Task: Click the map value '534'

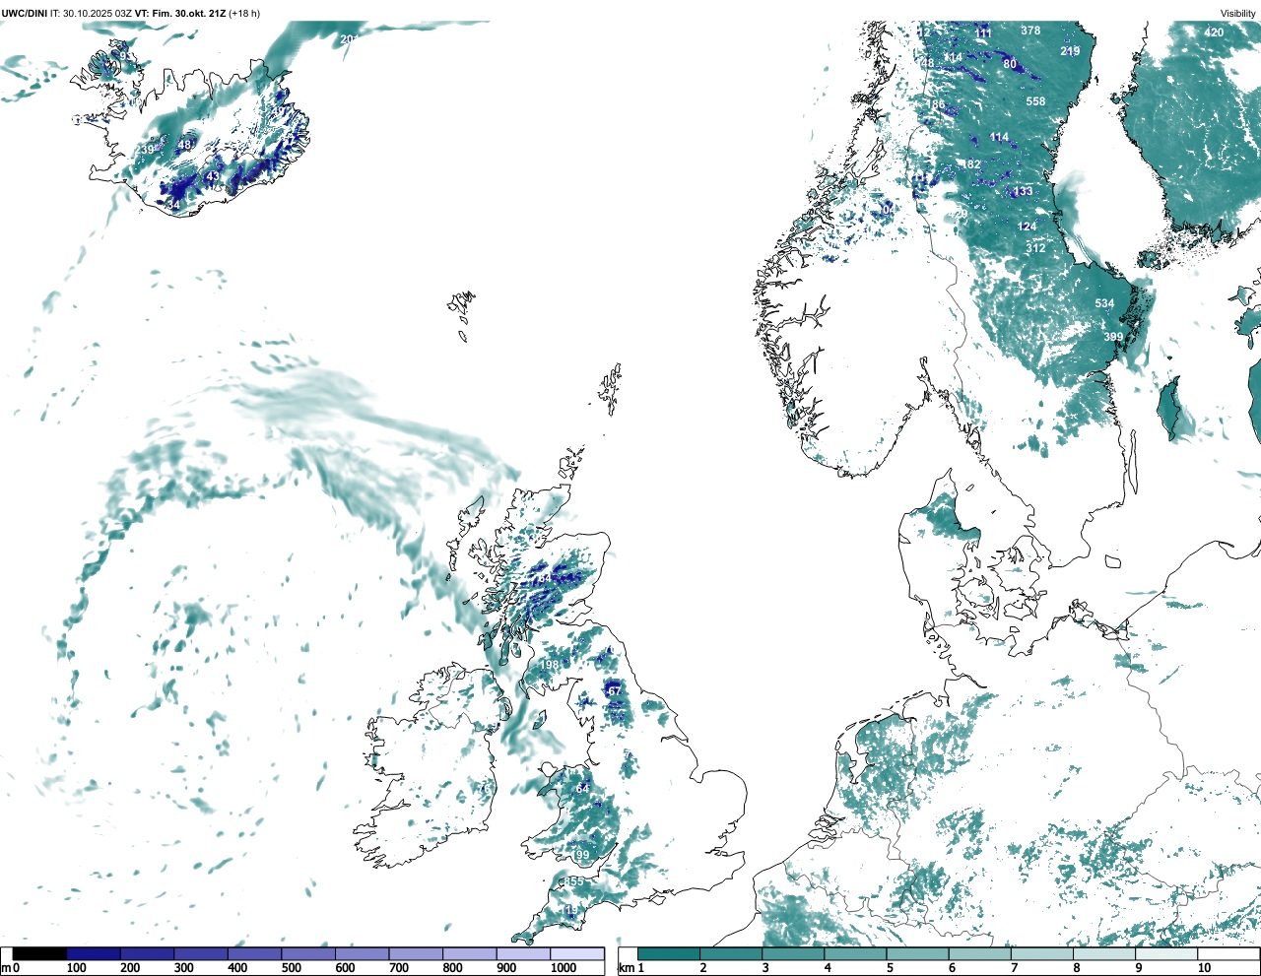Action: point(1104,303)
